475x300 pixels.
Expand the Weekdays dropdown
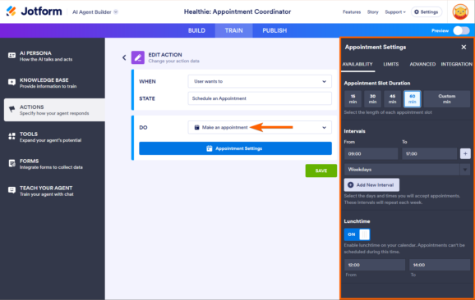point(407,170)
